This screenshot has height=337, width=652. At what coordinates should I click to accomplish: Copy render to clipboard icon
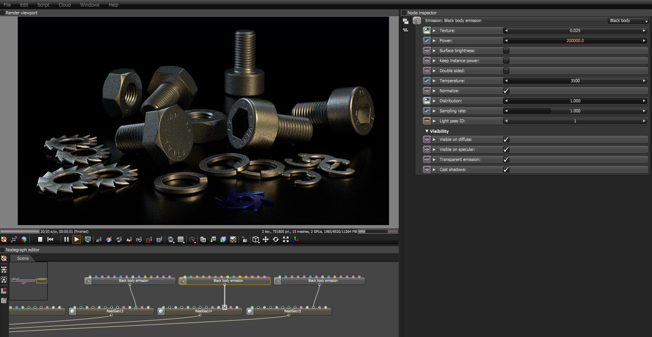point(203,240)
